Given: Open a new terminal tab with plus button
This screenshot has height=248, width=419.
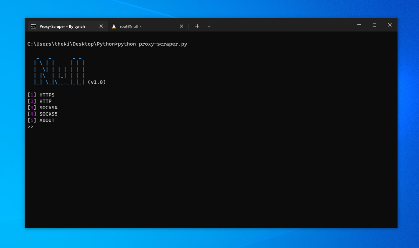Looking at the screenshot, I should tap(197, 26).
